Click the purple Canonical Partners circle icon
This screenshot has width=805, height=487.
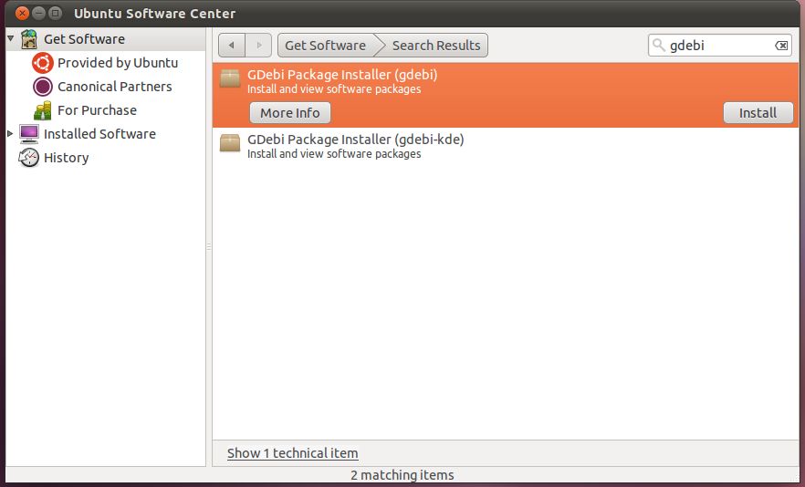coord(43,87)
